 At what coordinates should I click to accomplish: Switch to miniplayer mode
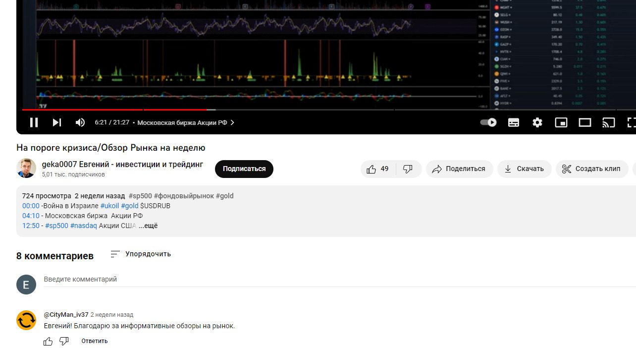click(561, 122)
